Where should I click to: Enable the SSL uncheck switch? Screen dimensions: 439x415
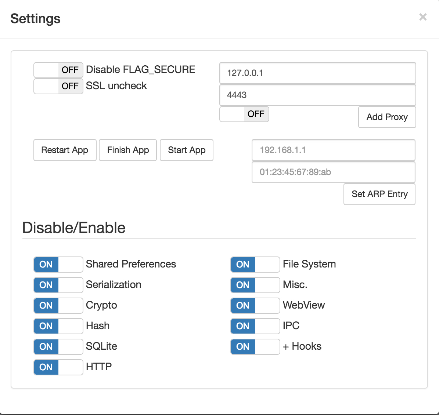[x=58, y=86]
